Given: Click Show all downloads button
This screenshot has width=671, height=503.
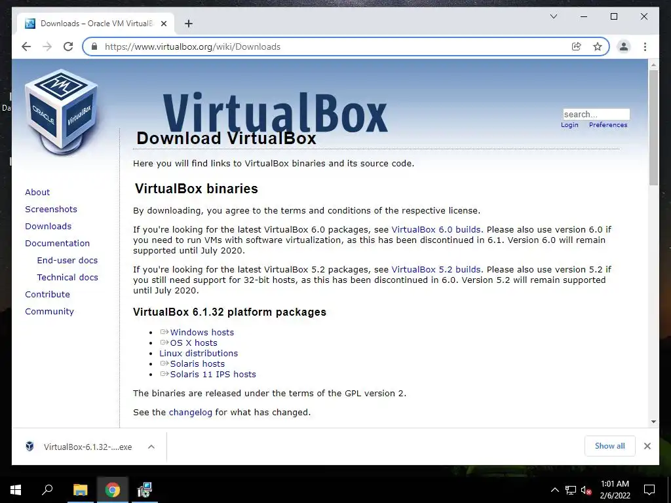Looking at the screenshot, I should [610, 446].
